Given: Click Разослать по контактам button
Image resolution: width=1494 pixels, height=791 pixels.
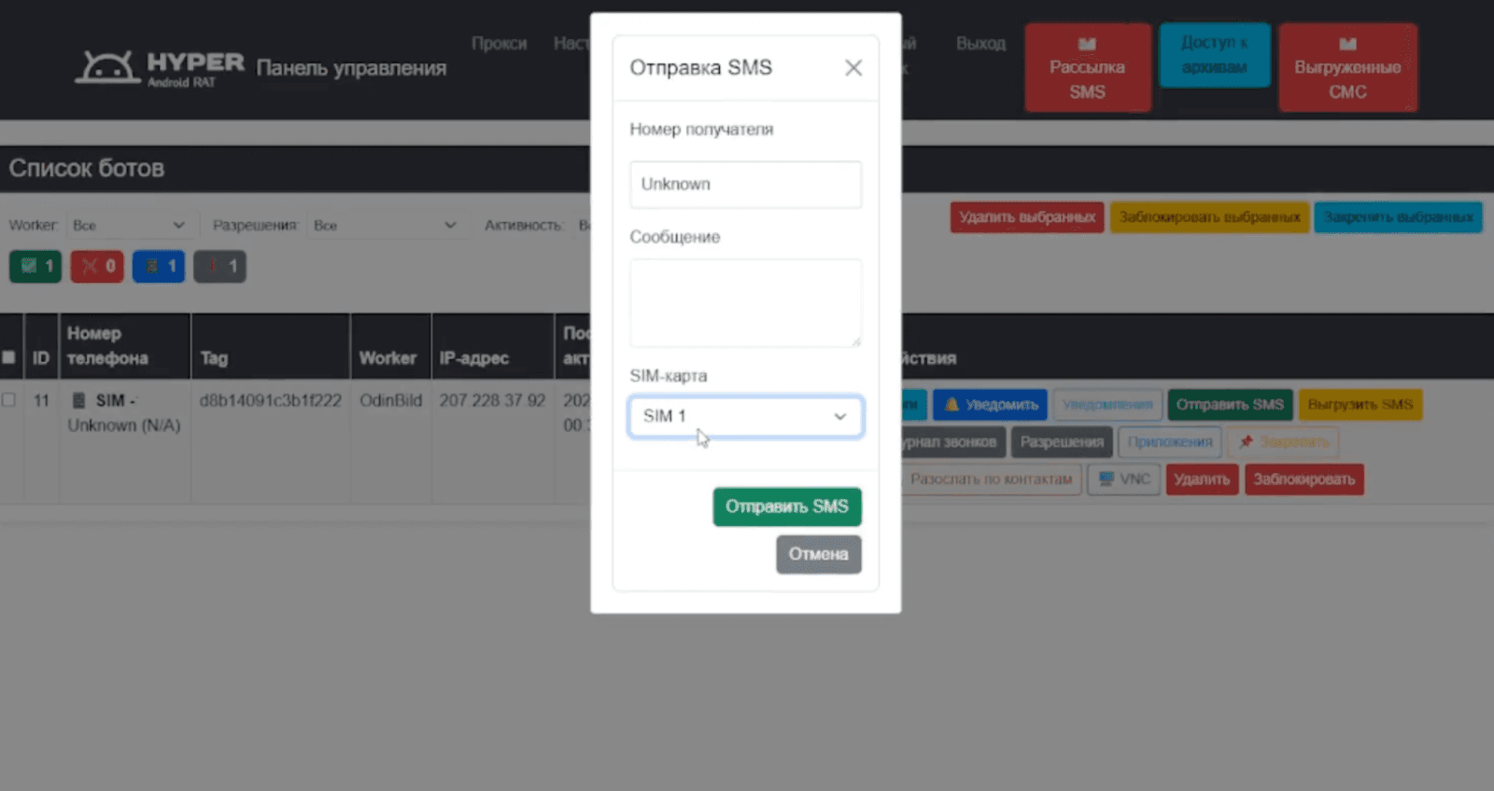Looking at the screenshot, I should (x=991, y=479).
